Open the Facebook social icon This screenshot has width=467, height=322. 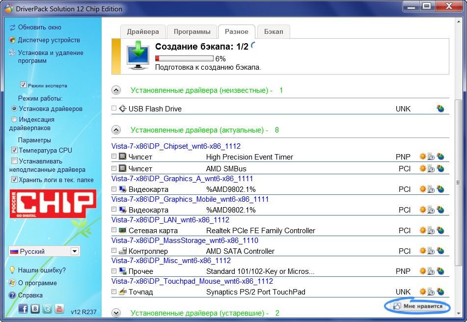pyautogui.click(x=23, y=309)
